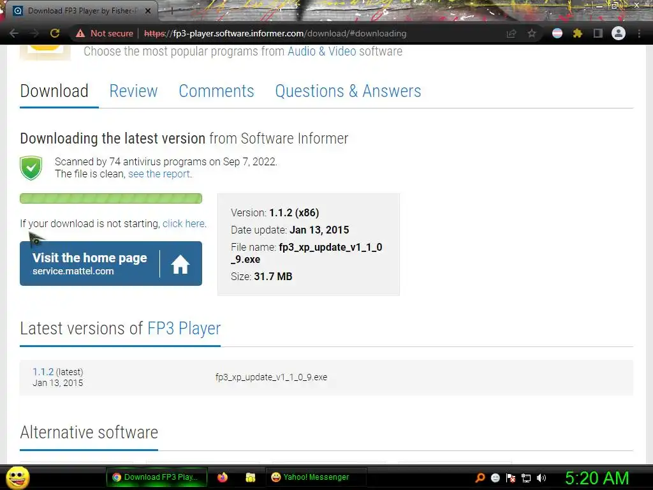The width and height of the screenshot is (653, 490).
Task: Click fp3_xp_update_v1_1_0_9.exe in versions list
Action: [271, 377]
